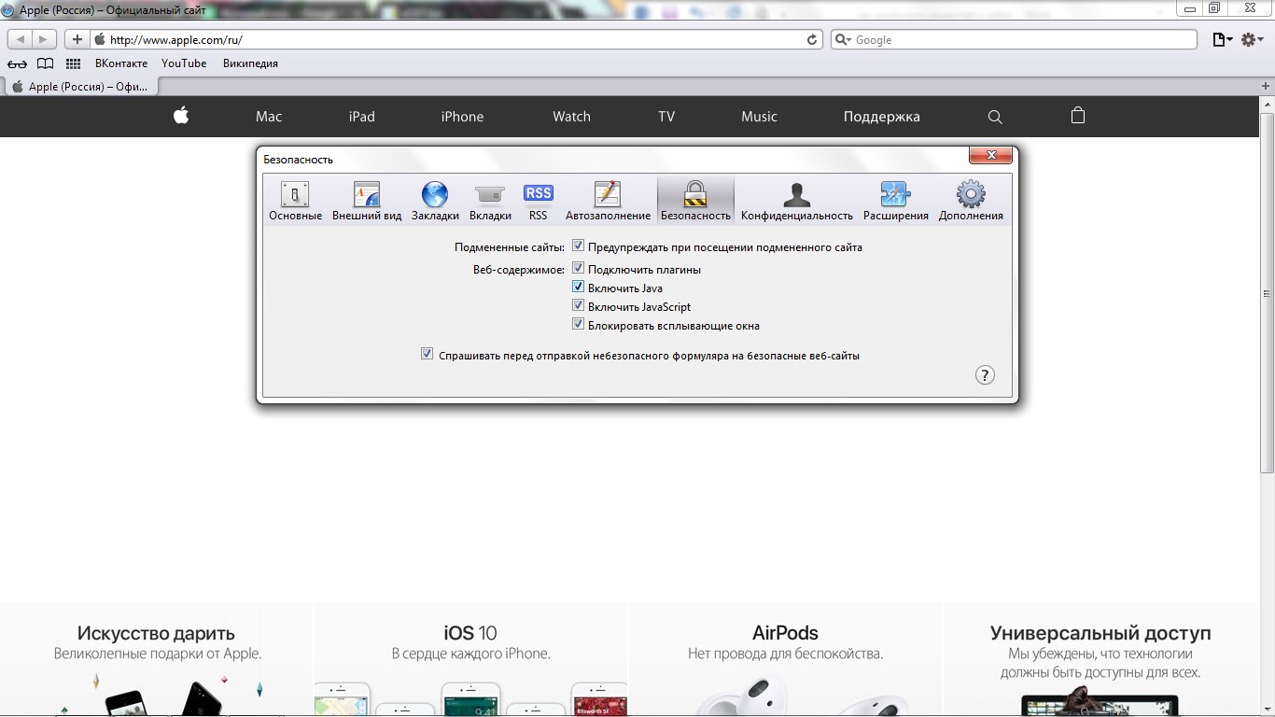
Task: Open a new tab with the tab bar plus
Action: pyautogui.click(x=1266, y=86)
